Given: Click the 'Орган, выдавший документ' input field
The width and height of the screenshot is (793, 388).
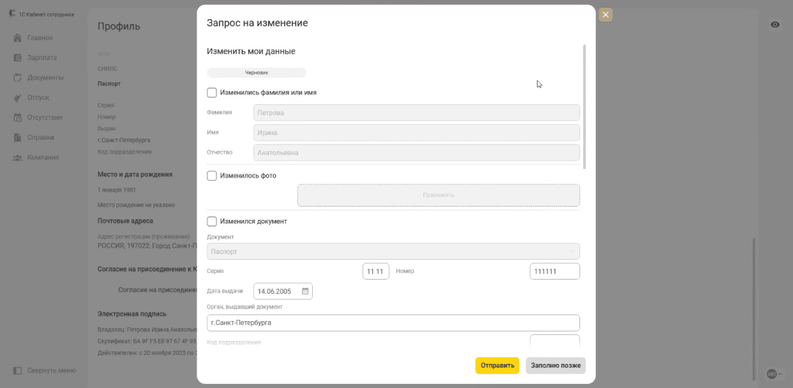Looking at the screenshot, I should [x=393, y=323].
